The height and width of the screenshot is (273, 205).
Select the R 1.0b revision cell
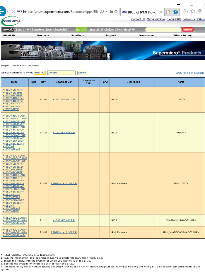pos(43,99)
